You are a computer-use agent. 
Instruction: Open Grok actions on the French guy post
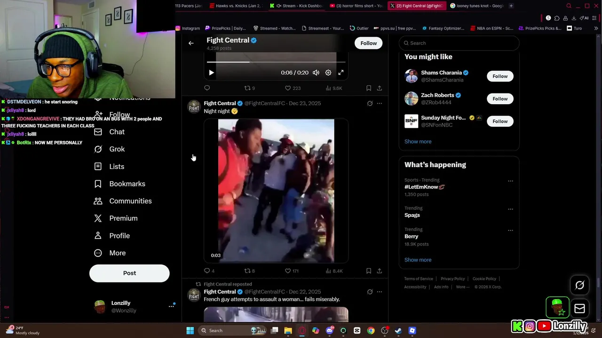point(370,292)
